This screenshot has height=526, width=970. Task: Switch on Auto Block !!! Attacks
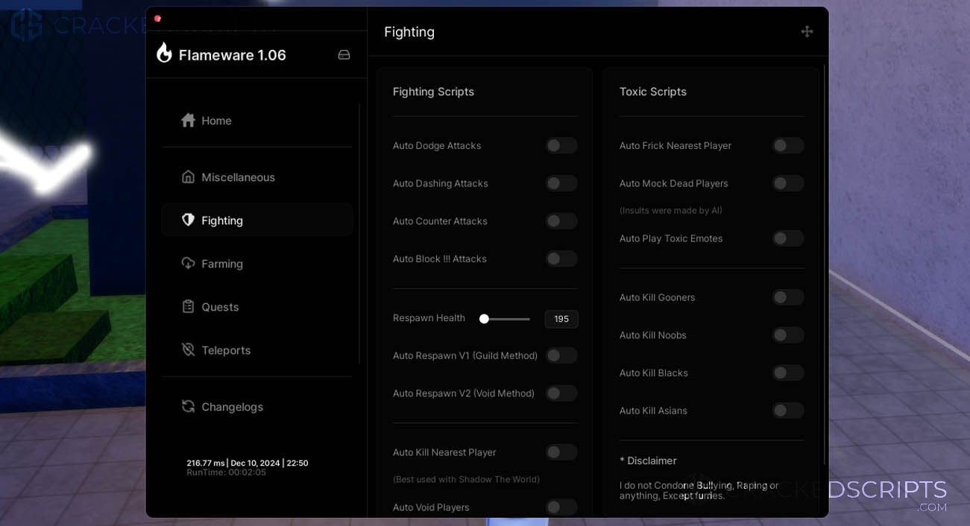pos(561,259)
